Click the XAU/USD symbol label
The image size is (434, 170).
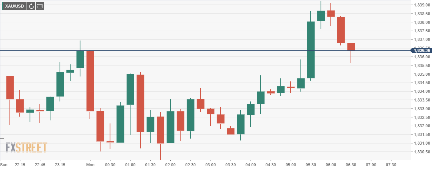[14, 6]
